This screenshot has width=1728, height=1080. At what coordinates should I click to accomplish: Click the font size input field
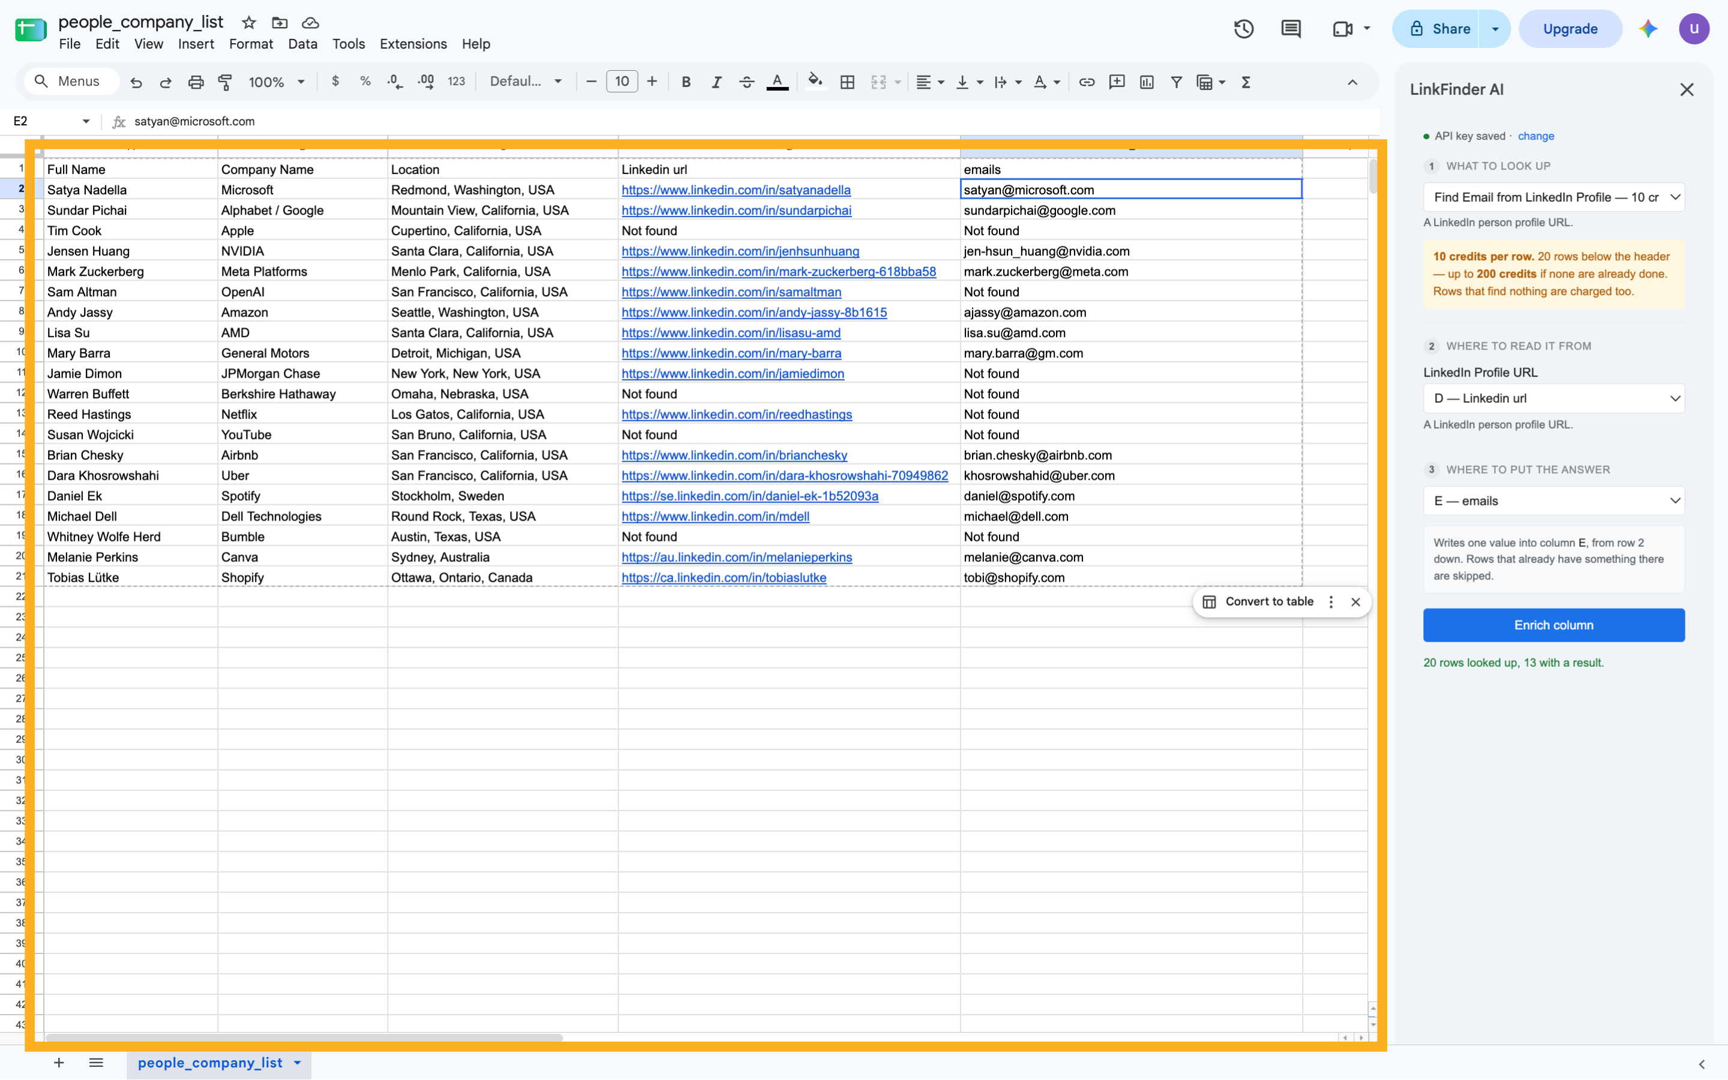[622, 82]
